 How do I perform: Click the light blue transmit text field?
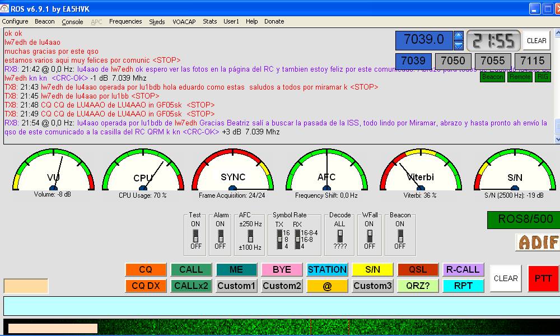click(x=282, y=306)
